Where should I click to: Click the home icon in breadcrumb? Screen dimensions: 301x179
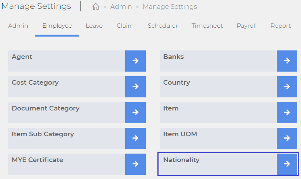pos(96,7)
